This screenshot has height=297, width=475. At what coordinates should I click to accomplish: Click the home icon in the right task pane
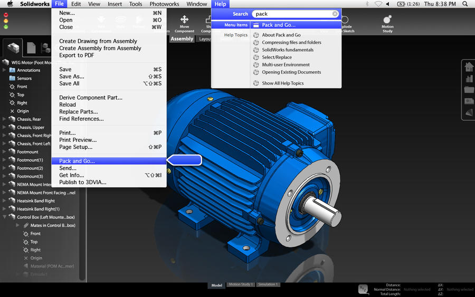click(469, 66)
